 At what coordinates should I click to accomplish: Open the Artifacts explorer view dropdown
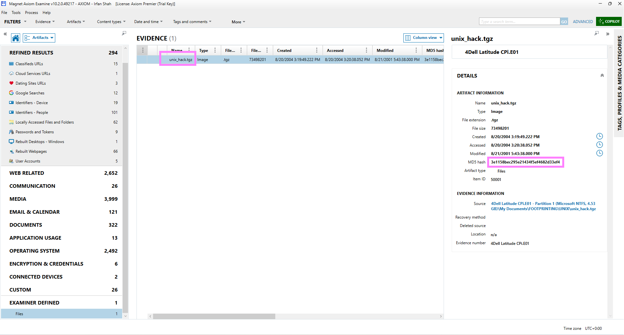tap(39, 38)
